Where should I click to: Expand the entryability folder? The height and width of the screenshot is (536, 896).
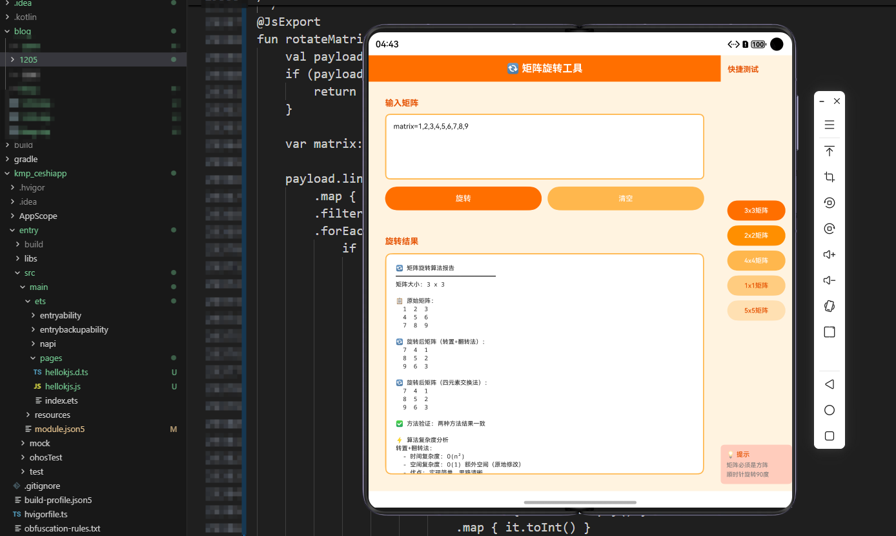pos(33,315)
